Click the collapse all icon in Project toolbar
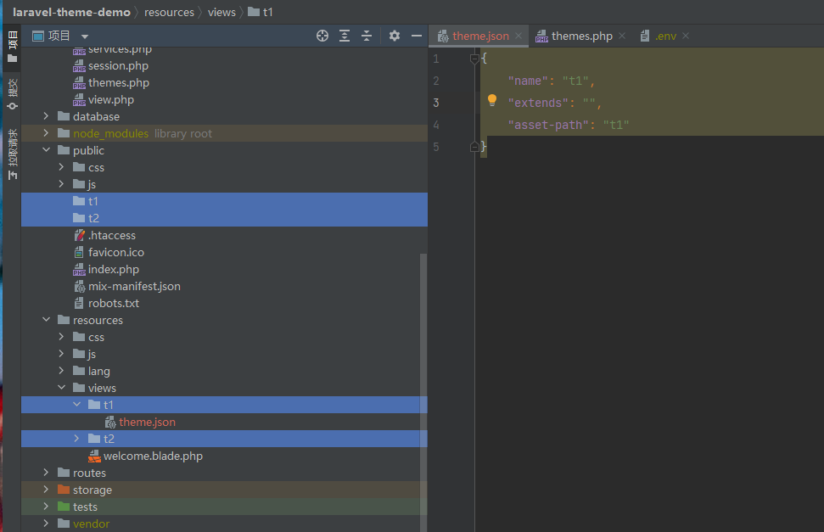Viewport: 824px width, 532px height. tap(367, 36)
